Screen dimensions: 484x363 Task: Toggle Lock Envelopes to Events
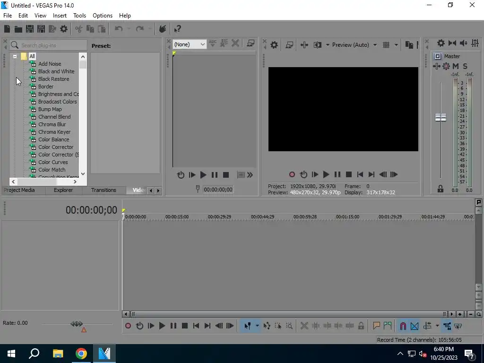[x=447, y=326]
